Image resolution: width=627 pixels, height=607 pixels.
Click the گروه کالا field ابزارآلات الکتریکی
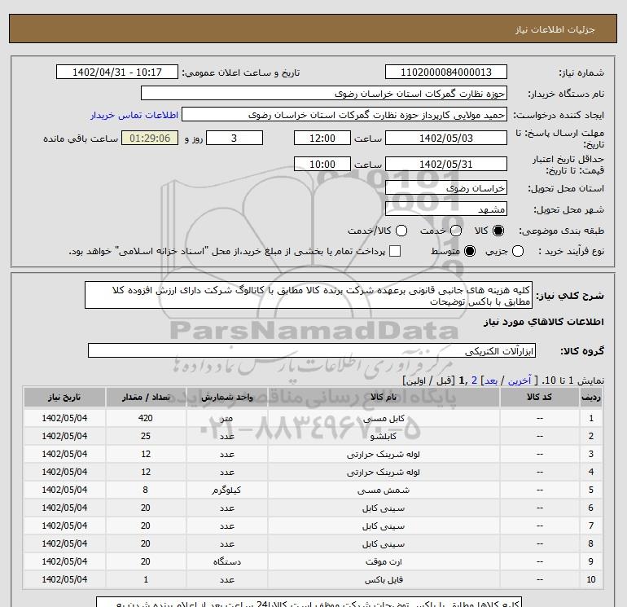click(312, 350)
